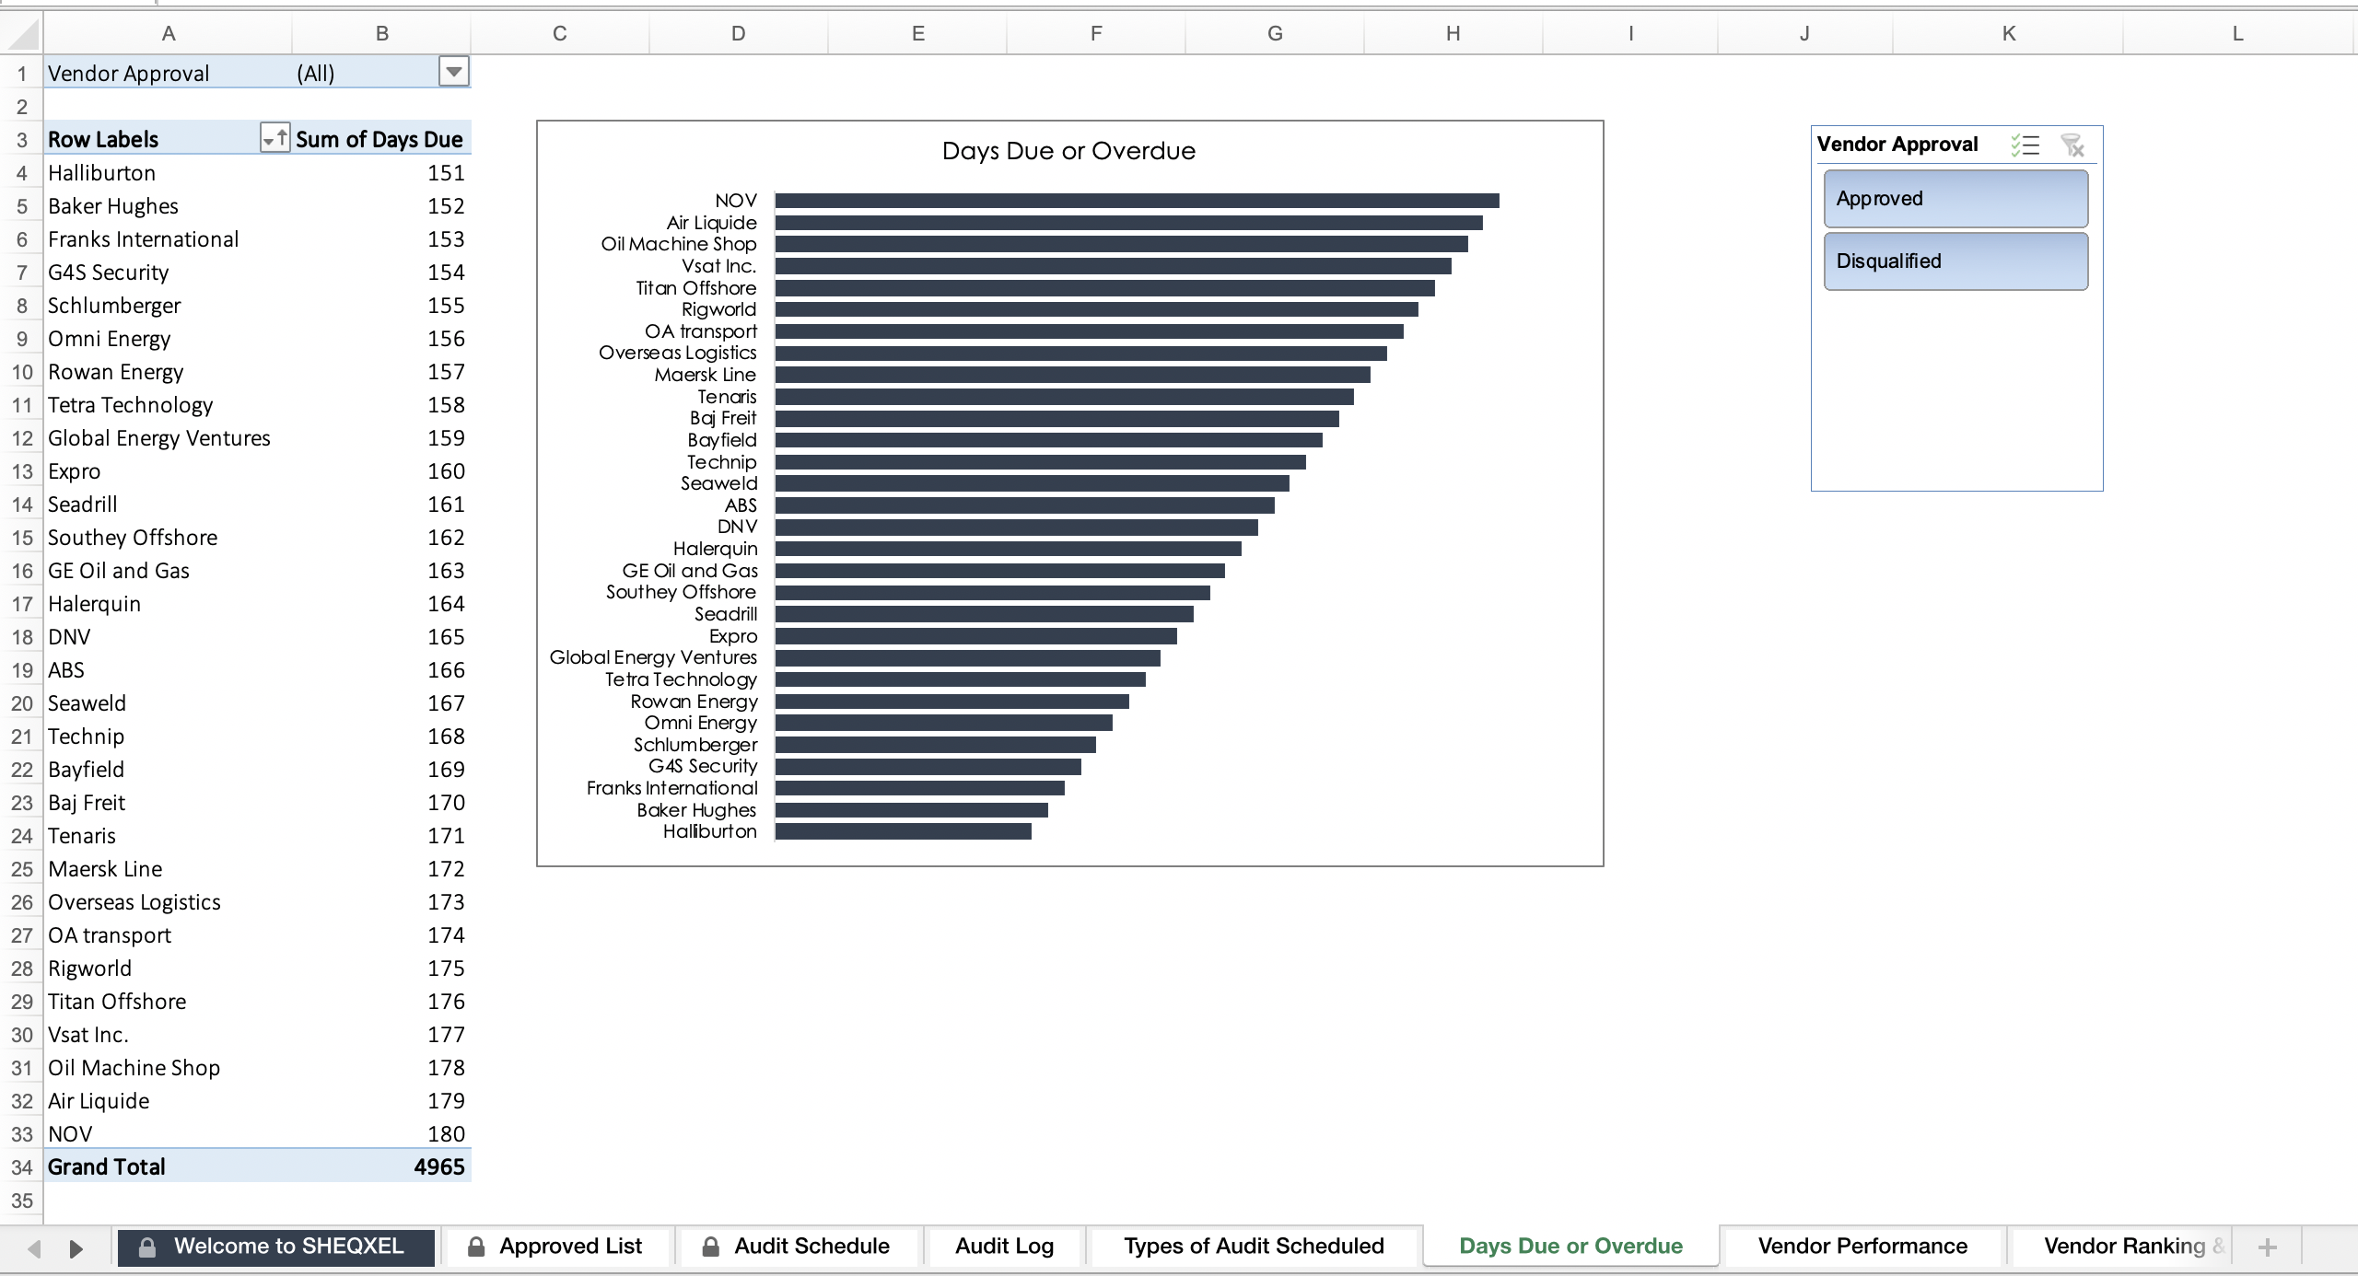Toggle multi-select in Vendor Approval slicer
Image resolution: width=2358 pixels, height=1276 pixels.
pos(2025,145)
